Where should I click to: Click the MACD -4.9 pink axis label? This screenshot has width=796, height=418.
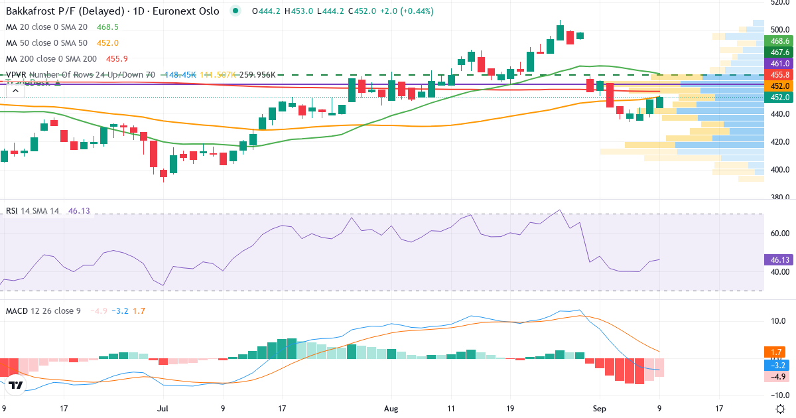tap(777, 377)
